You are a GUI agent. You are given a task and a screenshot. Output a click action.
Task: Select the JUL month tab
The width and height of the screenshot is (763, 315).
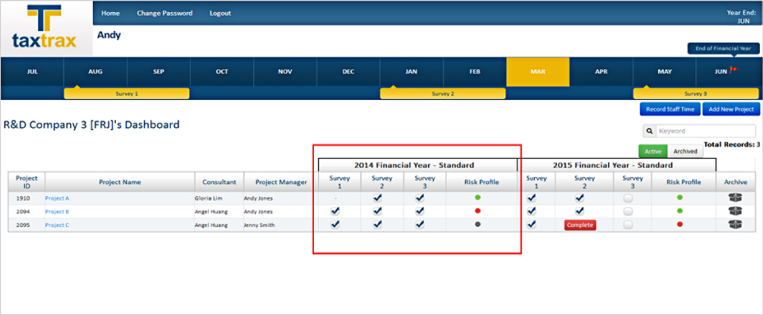[32, 71]
